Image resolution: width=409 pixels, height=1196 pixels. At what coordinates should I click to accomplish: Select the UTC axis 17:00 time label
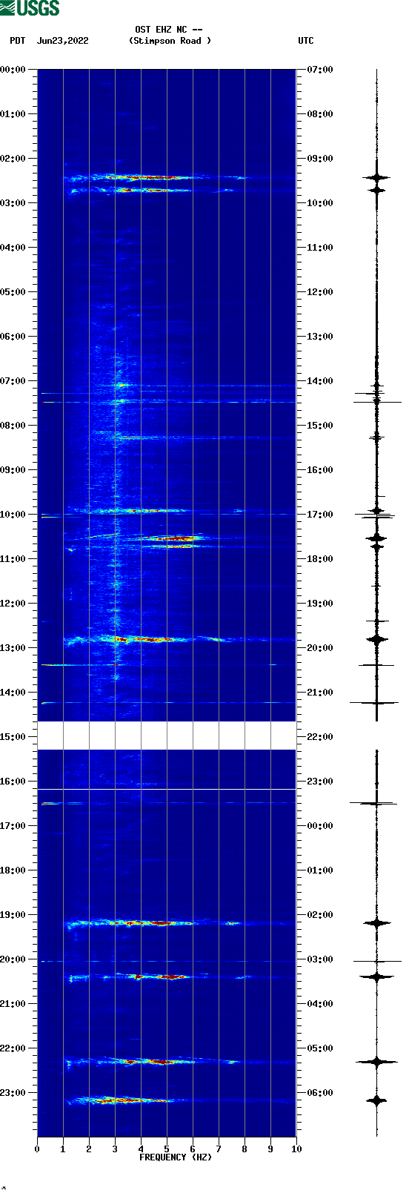319,515
